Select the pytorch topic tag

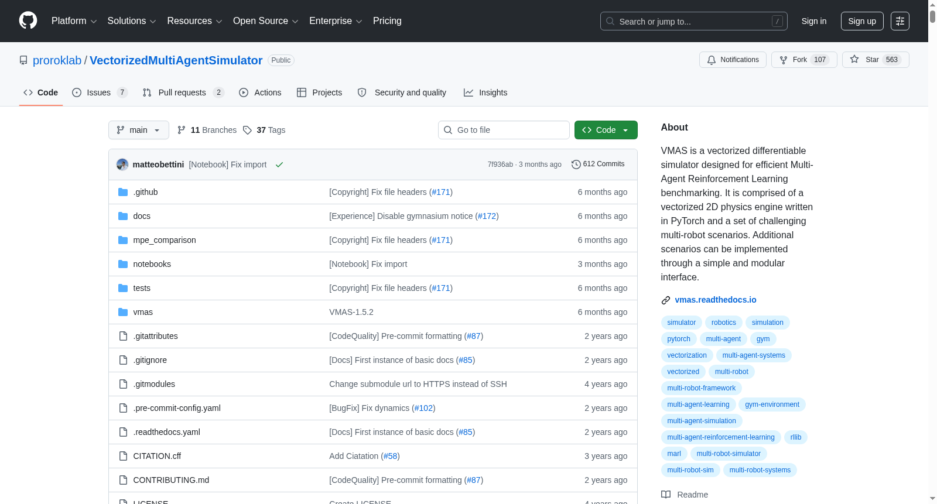pyautogui.click(x=679, y=339)
